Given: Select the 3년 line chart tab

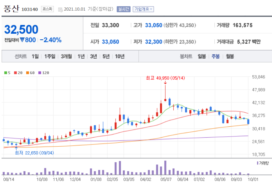Looking at the screenshot, I should pos(94,56).
